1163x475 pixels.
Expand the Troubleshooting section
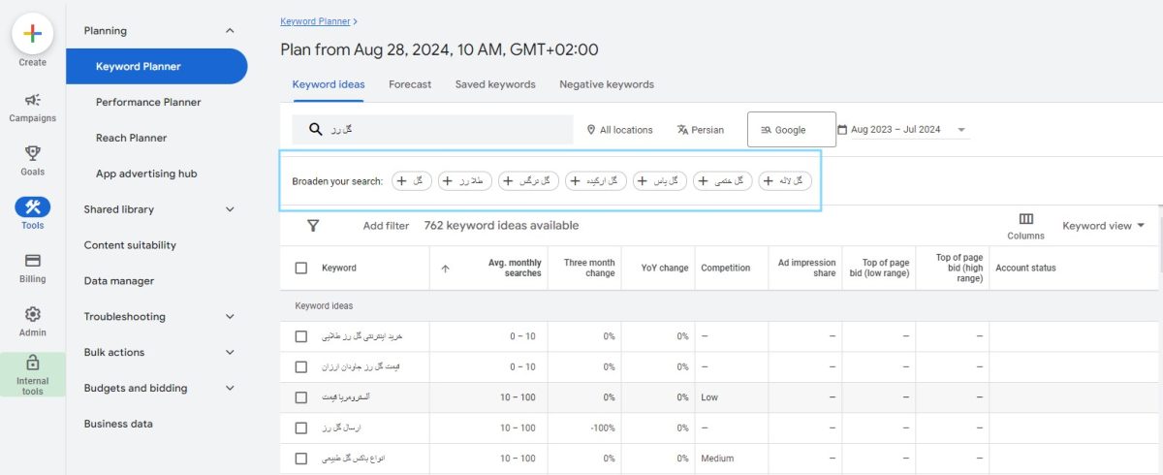(x=230, y=317)
